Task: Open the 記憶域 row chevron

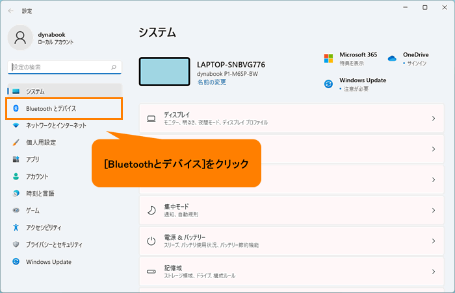Action: (434, 272)
